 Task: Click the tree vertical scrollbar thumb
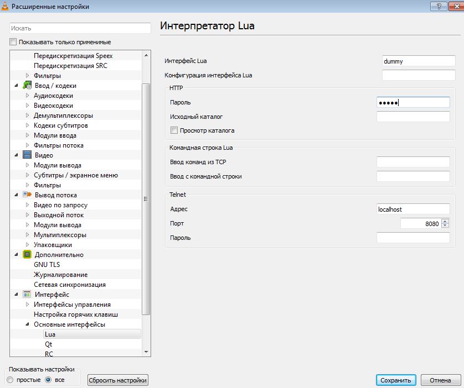coord(146,200)
